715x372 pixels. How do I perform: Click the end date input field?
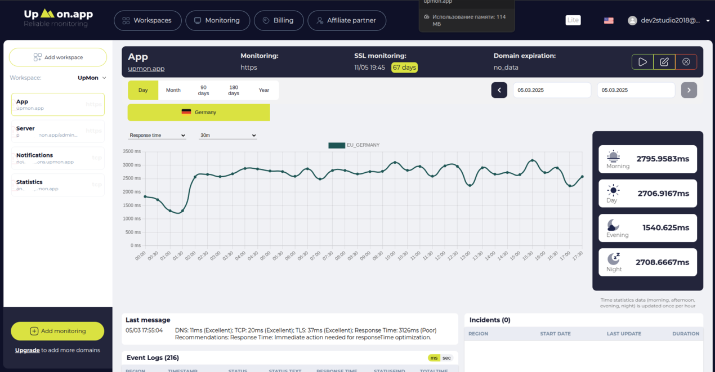(x=636, y=90)
